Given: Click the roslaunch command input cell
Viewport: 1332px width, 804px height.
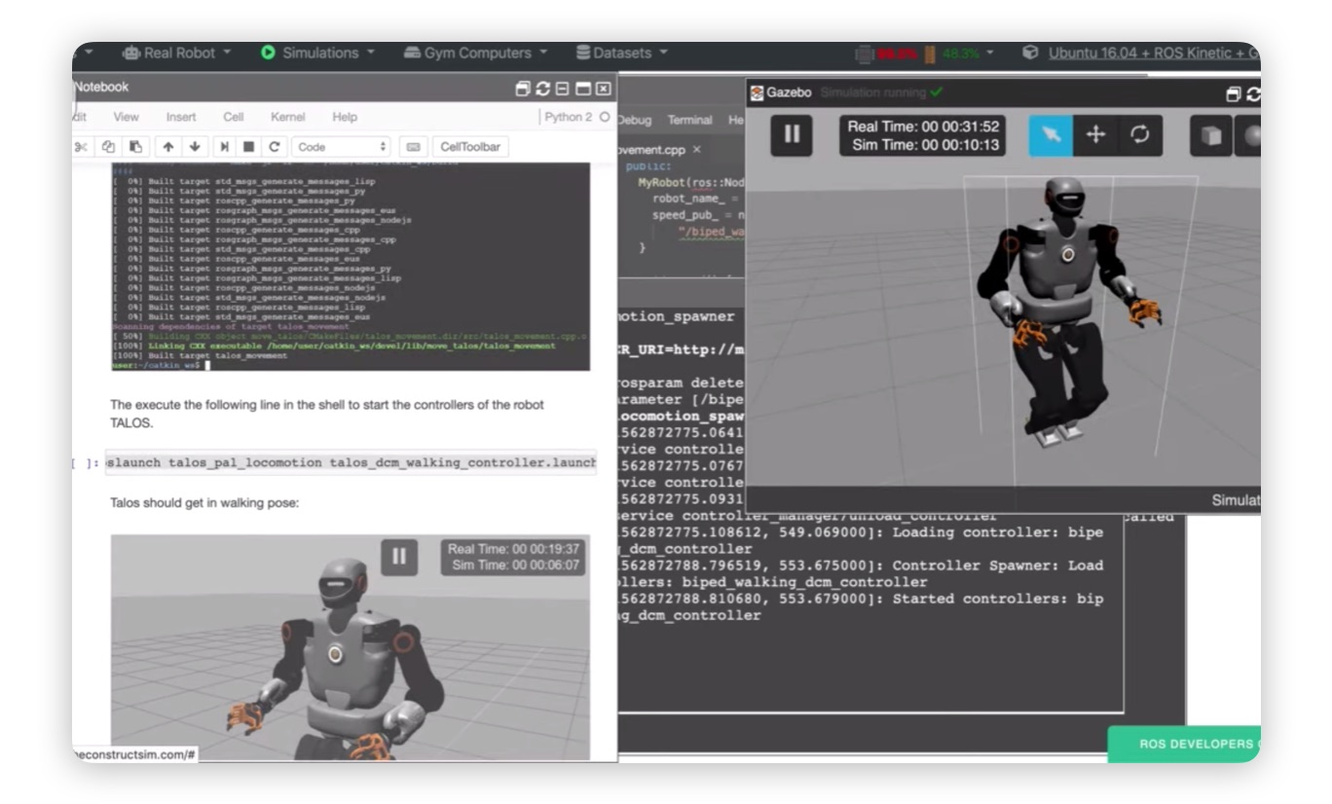Looking at the screenshot, I should (351, 462).
